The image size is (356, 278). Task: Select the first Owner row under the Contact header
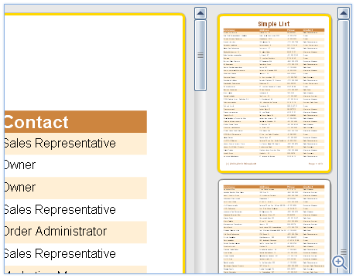point(76,166)
